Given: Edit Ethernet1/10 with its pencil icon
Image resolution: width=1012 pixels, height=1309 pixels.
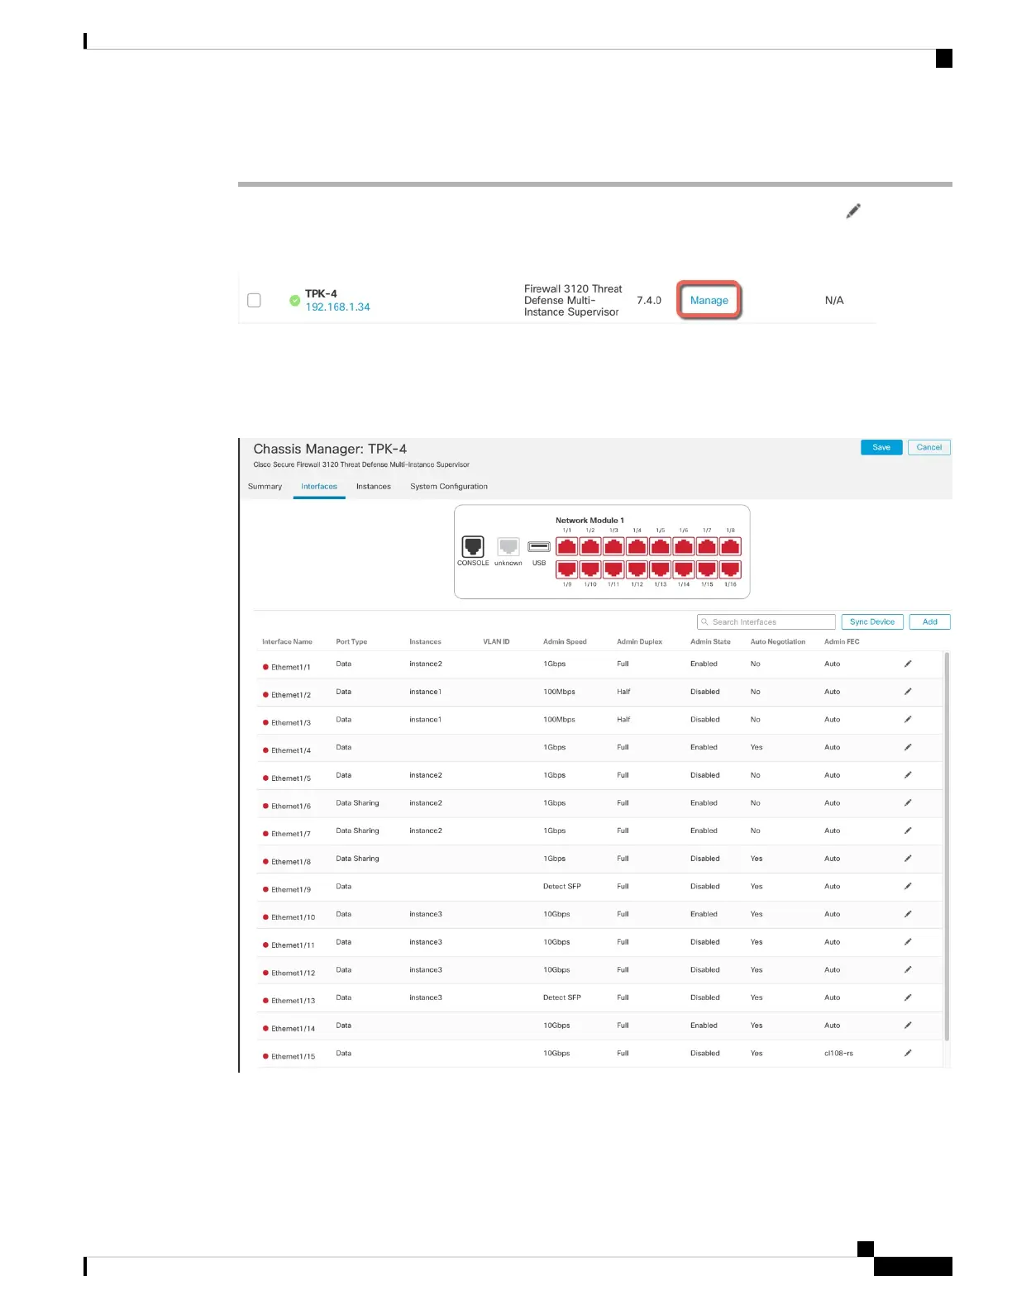Looking at the screenshot, I should (908, 914).
